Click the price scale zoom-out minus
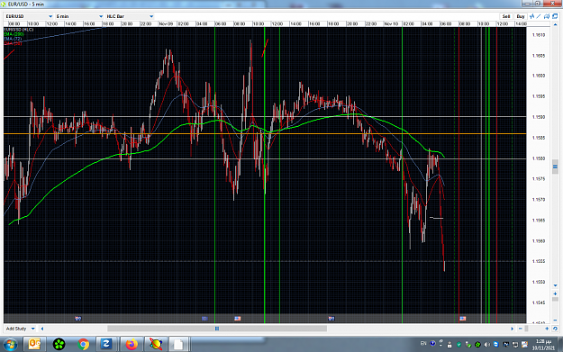The width and height of the screenshot is (563, 352). [555, 320]
